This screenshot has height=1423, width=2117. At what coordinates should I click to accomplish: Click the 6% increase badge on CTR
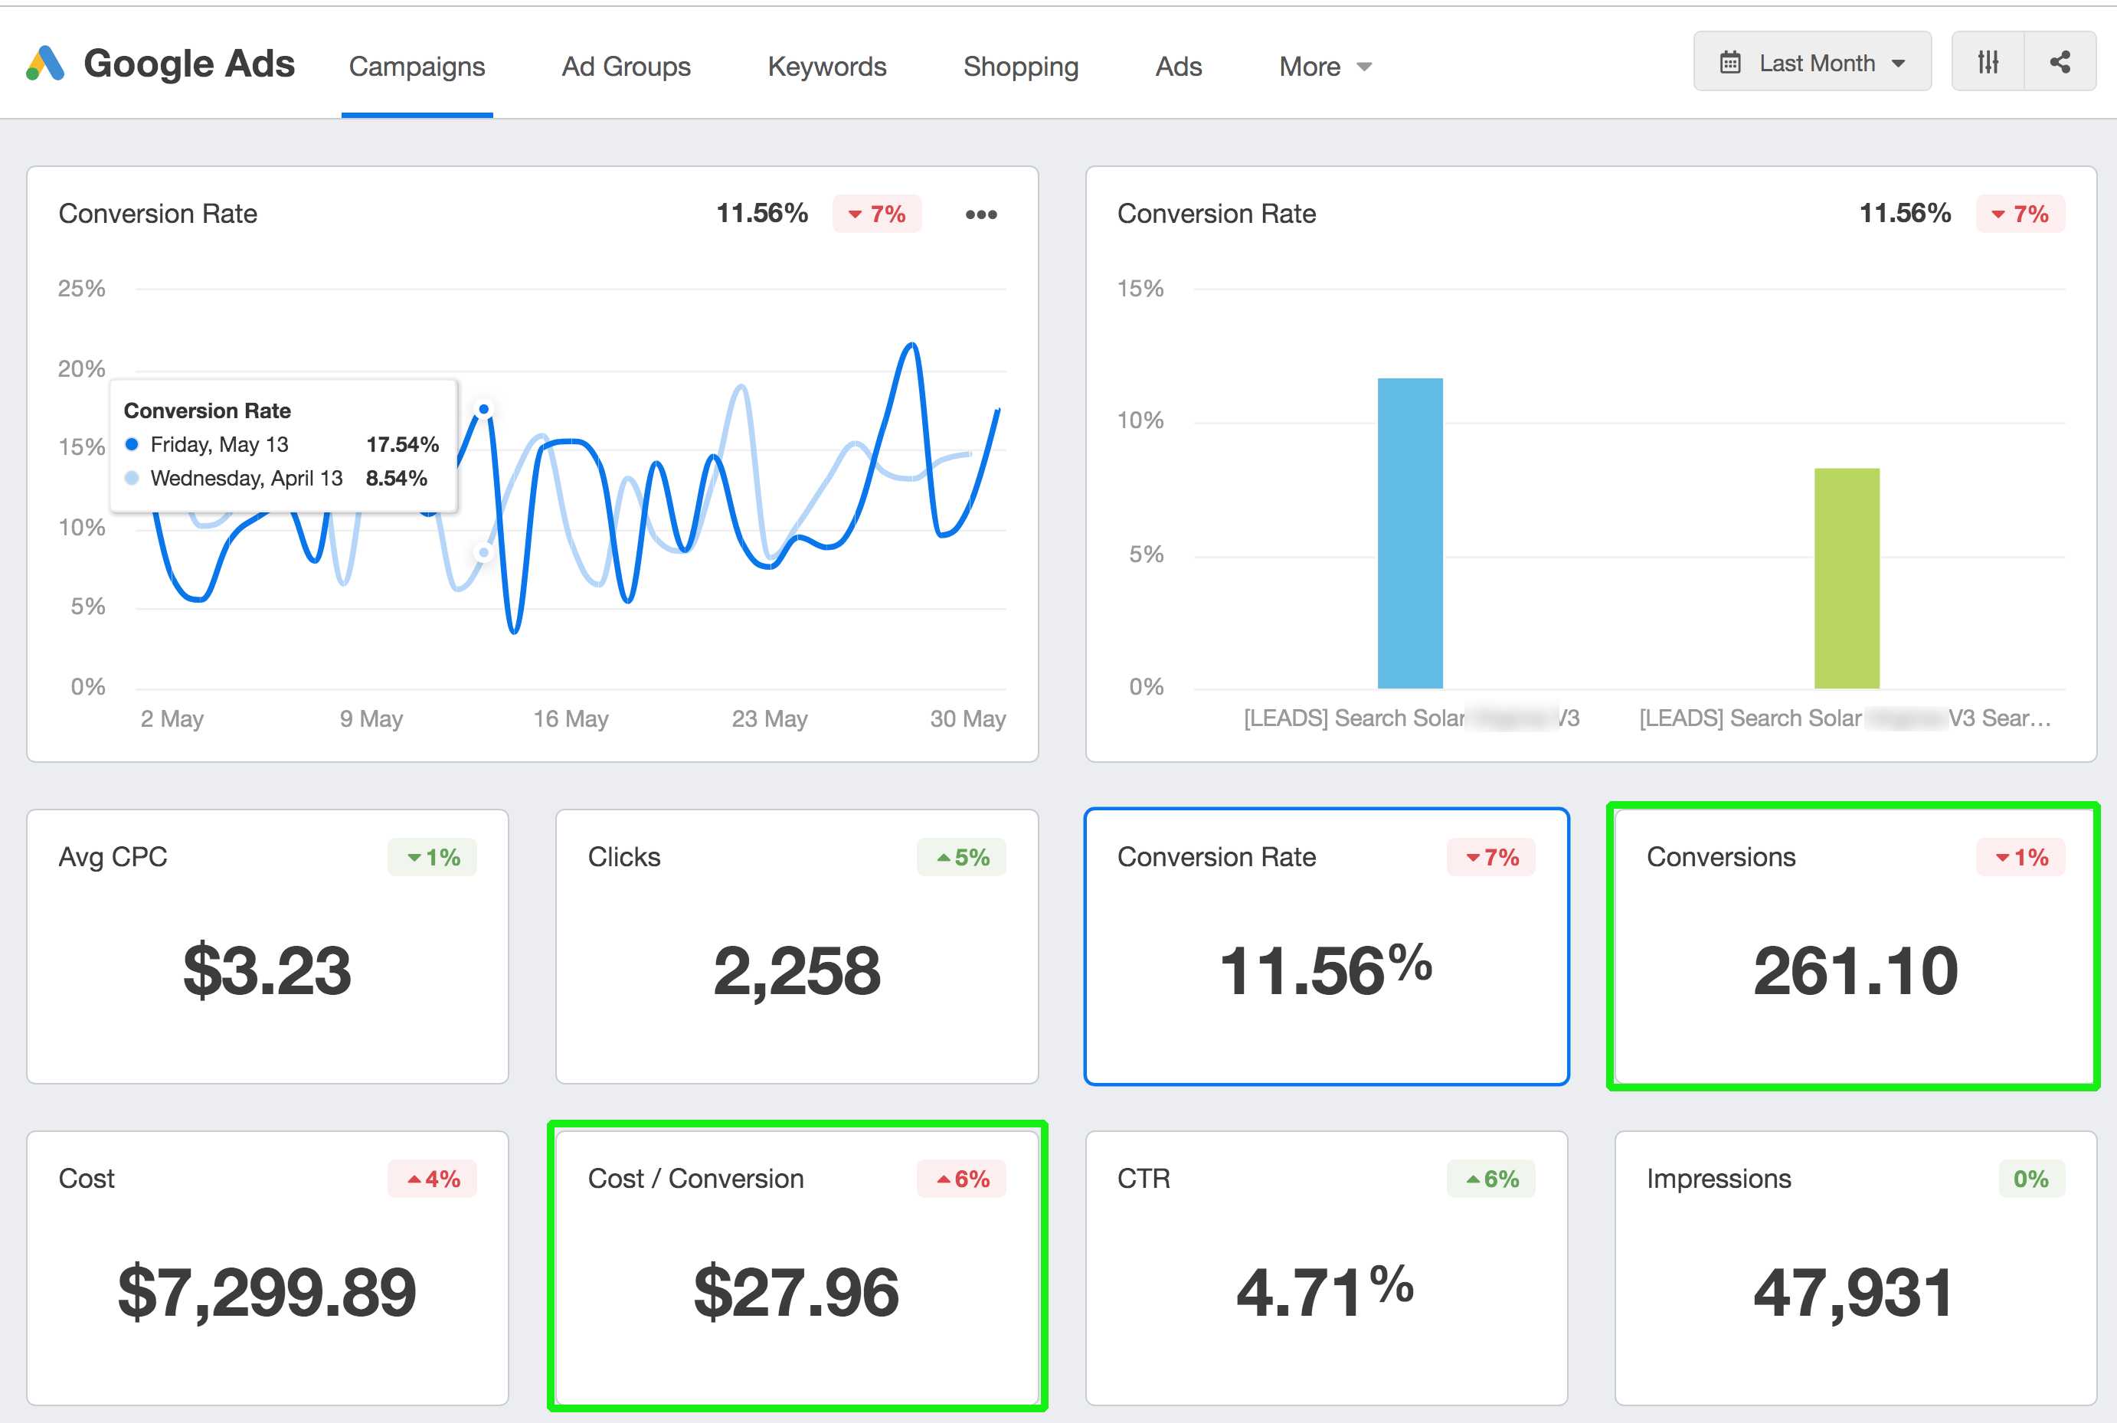click(1491, 1179)
